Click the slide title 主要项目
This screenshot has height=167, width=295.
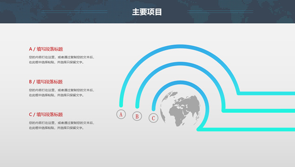tap(147, 12)
